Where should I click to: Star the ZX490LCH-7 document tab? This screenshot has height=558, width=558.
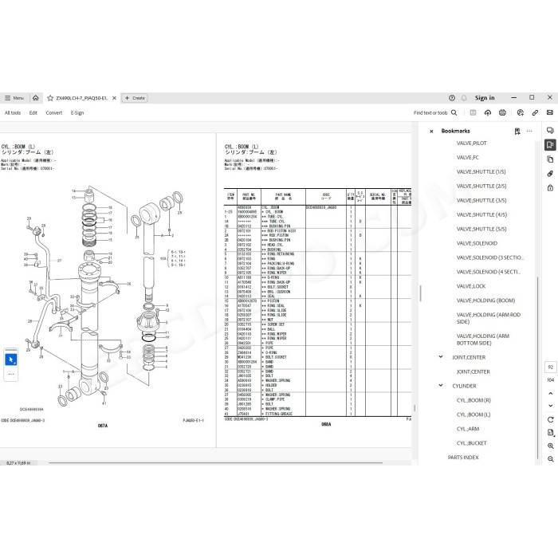tap(50, 98)
